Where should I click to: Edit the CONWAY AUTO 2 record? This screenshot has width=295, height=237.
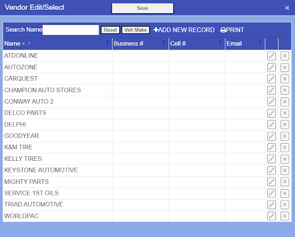click(271, 101)
